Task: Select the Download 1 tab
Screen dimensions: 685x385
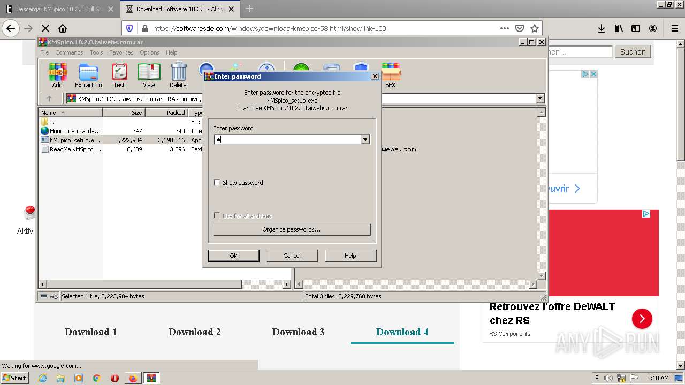Action: click(91, 332)
